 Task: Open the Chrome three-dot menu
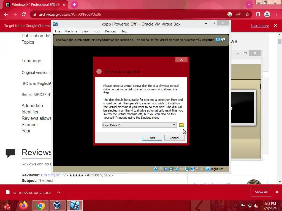[x=276, y=14]
